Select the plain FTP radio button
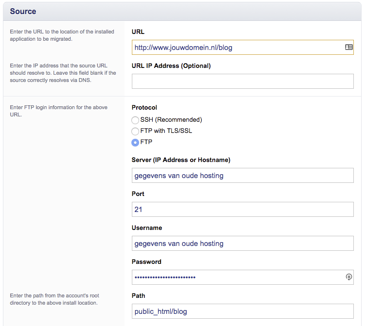 135,142
